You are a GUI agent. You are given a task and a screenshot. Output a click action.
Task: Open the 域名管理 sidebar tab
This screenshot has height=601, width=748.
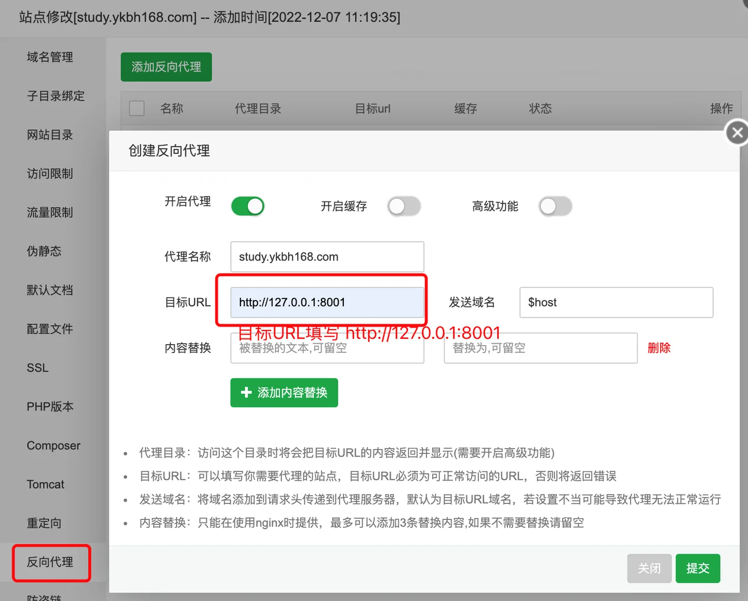[50, 57]
